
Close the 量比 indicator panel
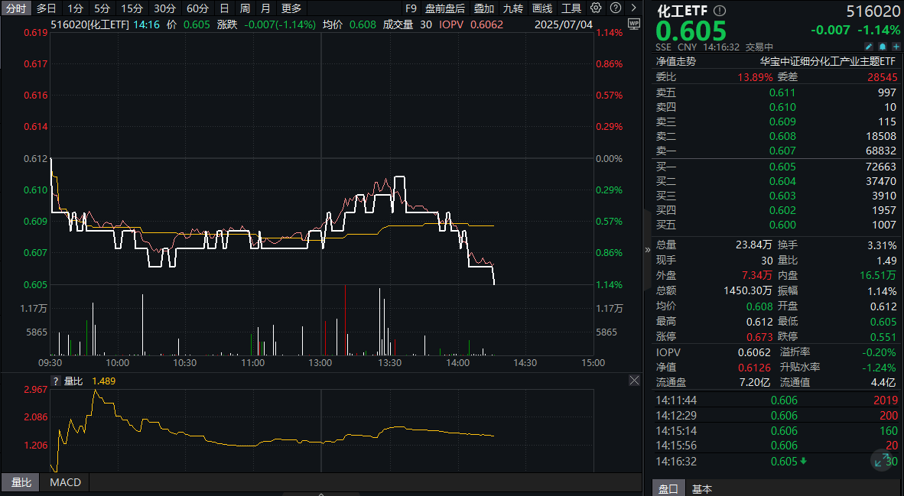[634, 380]
